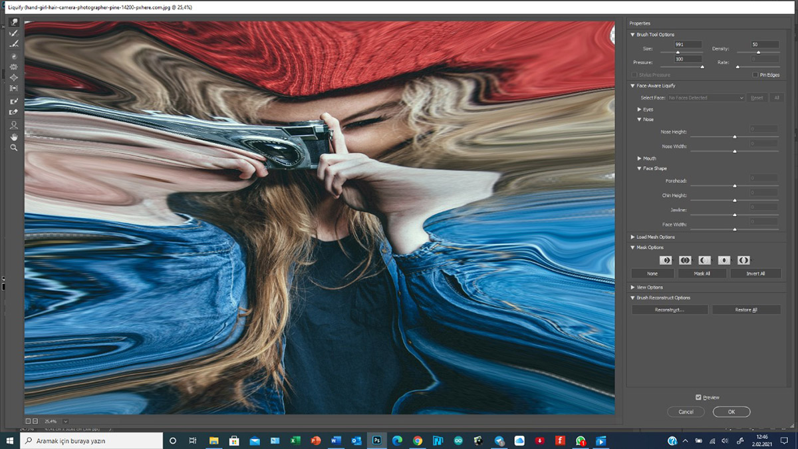Click the Mask All button
The image size is (798, 449).
[x=702, y=273]
